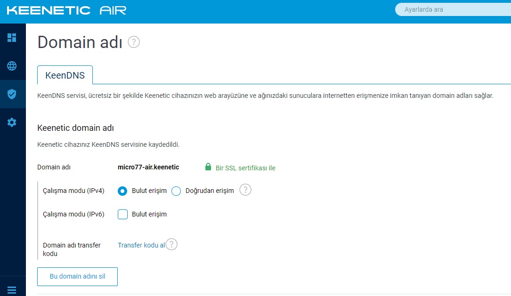The width and height of the screenshot is (511, 296).
Task: Open the Transfer kodu al link
Action: (141, 245)
